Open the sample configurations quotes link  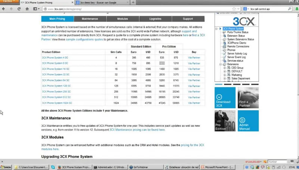pyautogui.click(x=84, y=40)
